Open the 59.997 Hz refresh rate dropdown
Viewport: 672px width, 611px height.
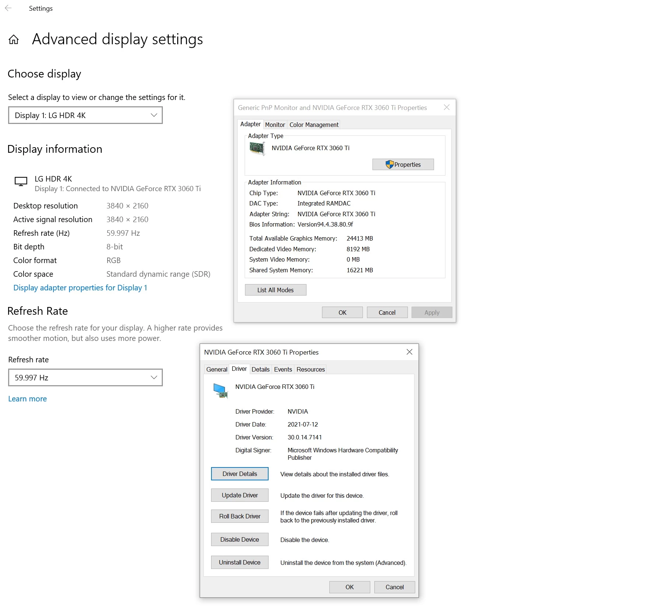(85, 377)
